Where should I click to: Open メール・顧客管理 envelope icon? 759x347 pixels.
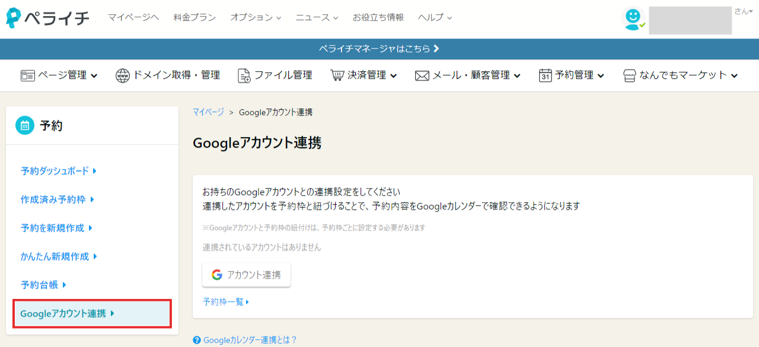pos(422,75)
